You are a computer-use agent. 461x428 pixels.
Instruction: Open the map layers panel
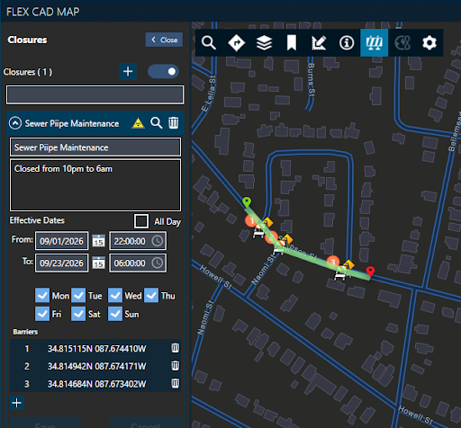point(264,42)
